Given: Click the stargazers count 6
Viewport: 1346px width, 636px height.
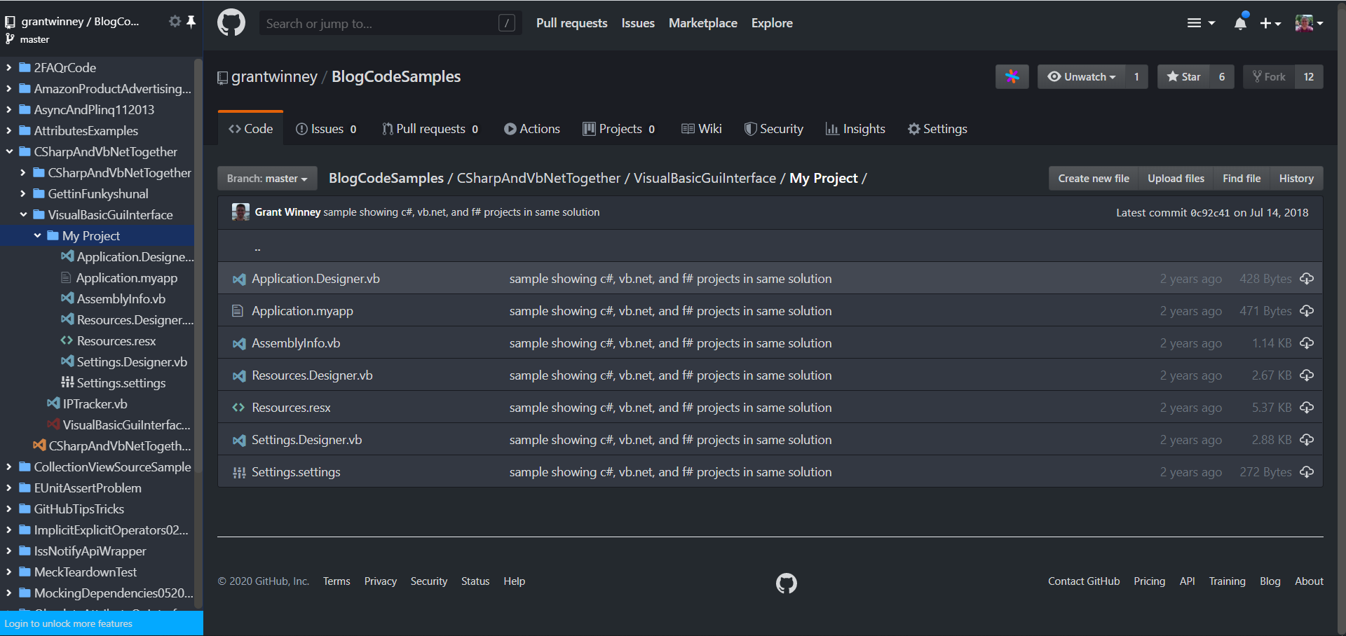Looking at the screenshot, I should [1222, 77].
